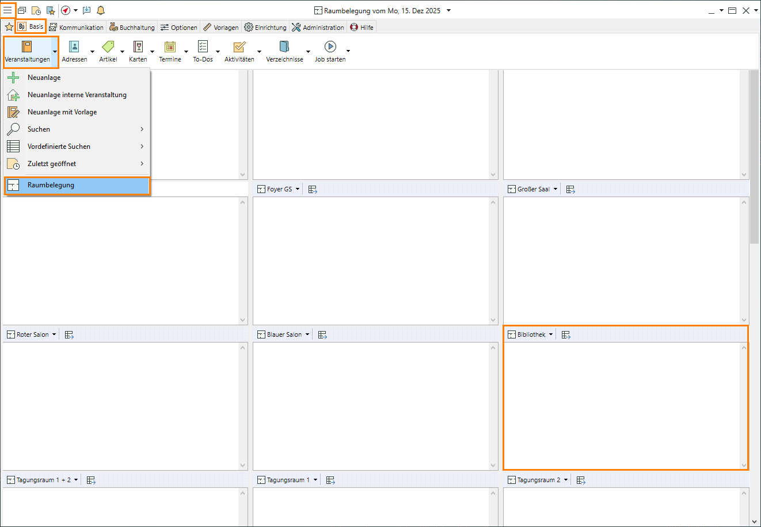
Task: Click the main vertical scrollbar thumb
Action: point(754,156)
